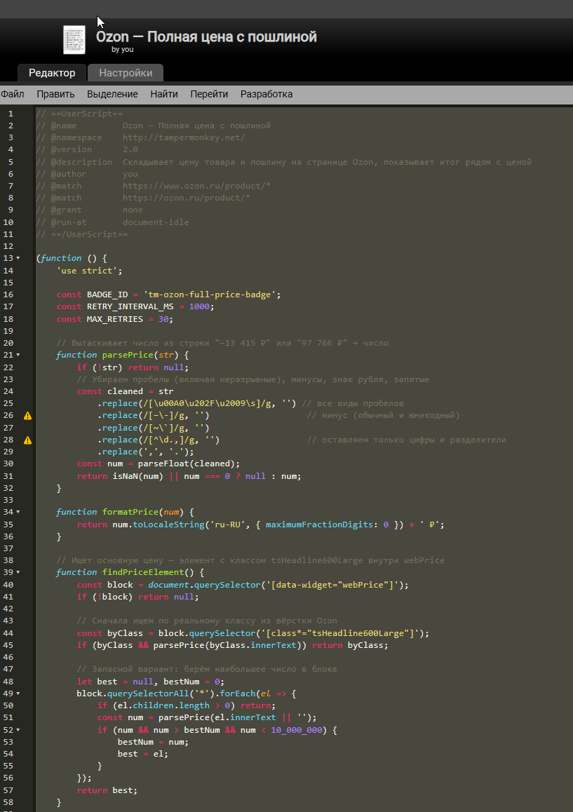Click toLocaleString on line 35
The width and height of the screenshot is (573, 812).
(x=168, y=525)
